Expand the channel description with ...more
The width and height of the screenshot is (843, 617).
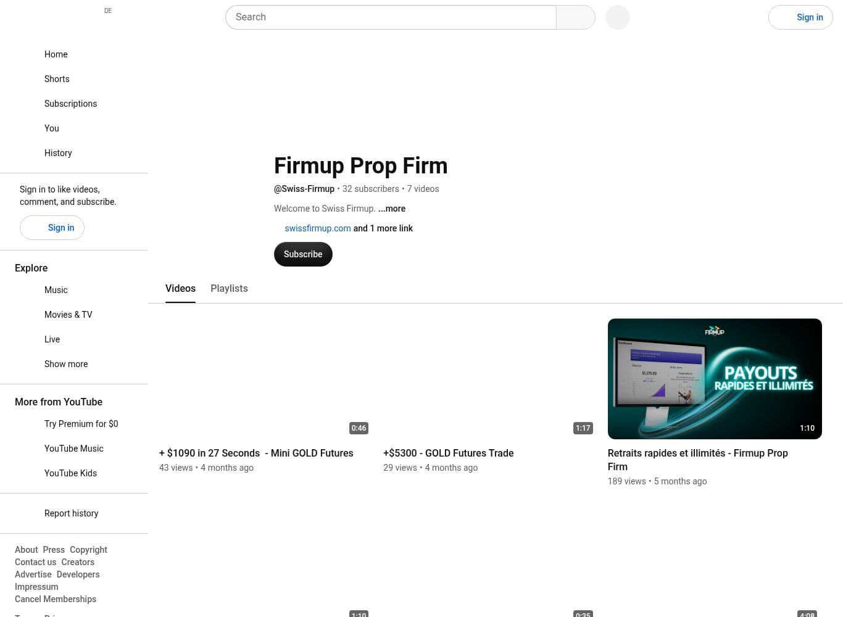coord(392,209)
